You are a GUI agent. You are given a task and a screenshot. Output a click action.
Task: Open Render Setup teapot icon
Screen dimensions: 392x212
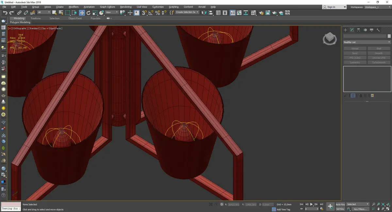[x=261, y=13]
